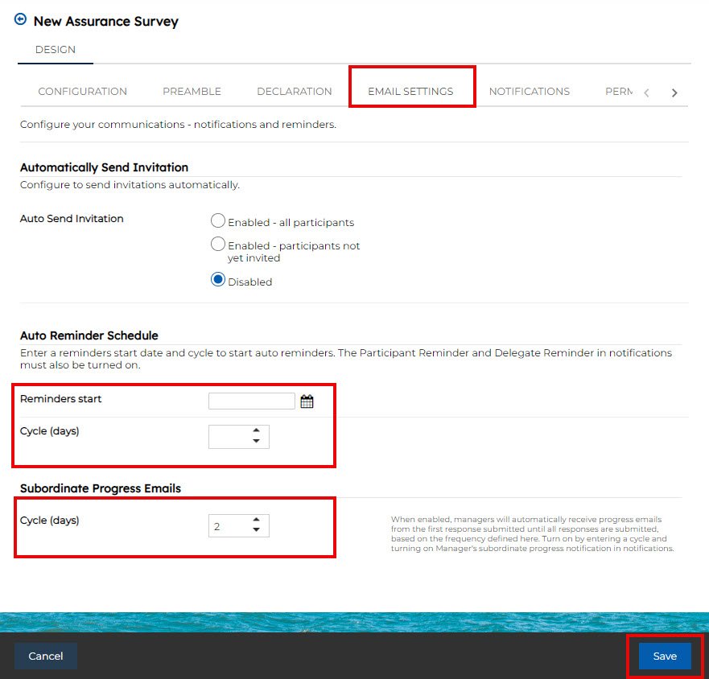Image resolution: width=709 pixels, height=679 pixels.
Task: Switch to the Notifications tab
Action: pos(529,92)
